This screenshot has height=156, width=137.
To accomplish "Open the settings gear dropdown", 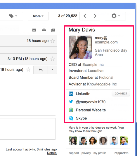I will tap(115, 16).
